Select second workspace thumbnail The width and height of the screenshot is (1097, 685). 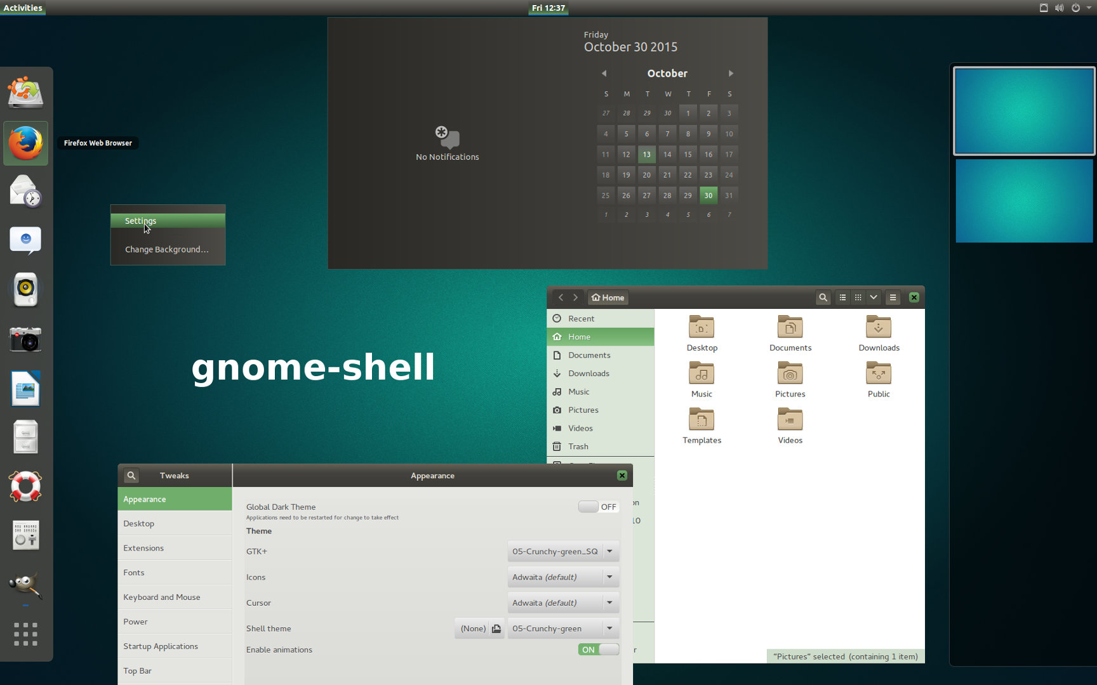pos(1024,201)
